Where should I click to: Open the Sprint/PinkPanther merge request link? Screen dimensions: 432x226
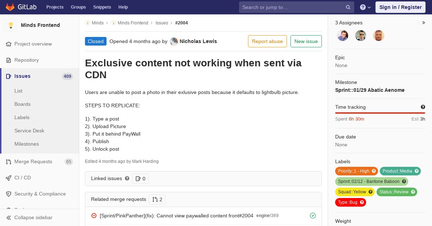176,216
